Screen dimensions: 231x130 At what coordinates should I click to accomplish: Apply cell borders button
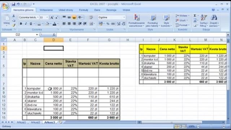(x=39, y=23)
